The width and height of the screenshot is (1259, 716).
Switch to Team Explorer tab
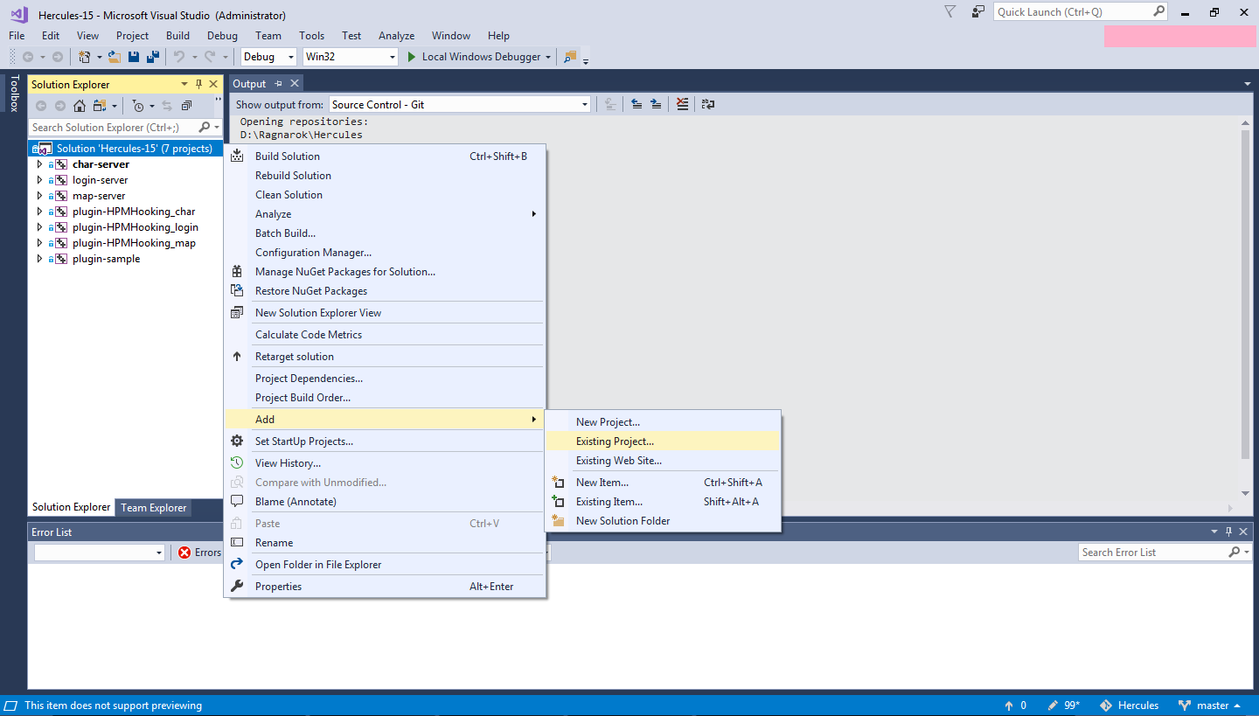click(x=153, y=508)
